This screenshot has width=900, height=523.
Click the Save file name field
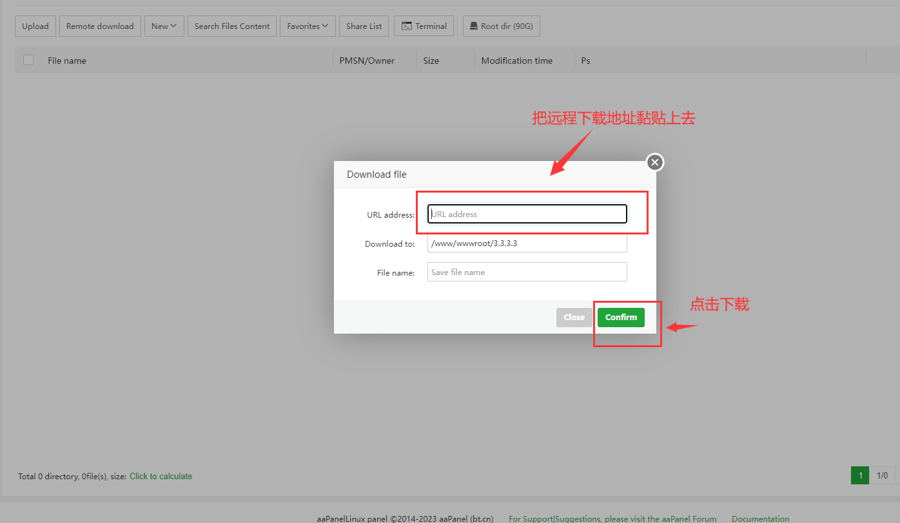tap(527, 272)
